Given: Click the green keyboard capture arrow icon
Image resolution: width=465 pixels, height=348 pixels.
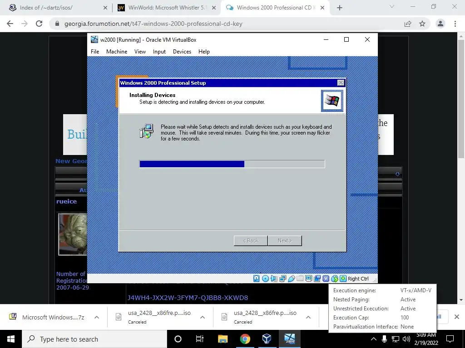Looking at the screenshot, I should tap(343, 279).
